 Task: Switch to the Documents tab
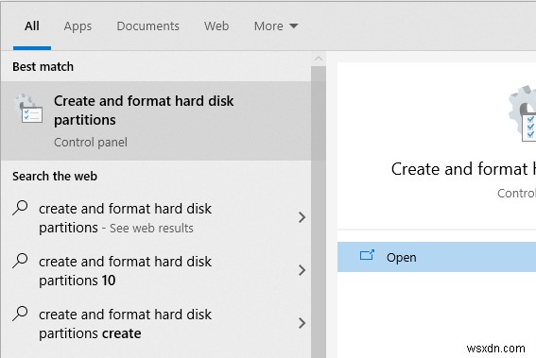coord(147,26)
